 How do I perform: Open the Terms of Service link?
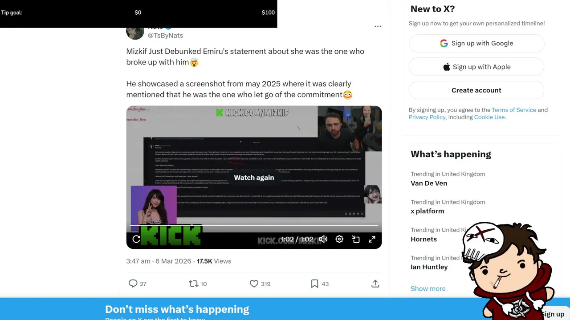(x=514, y=110)
